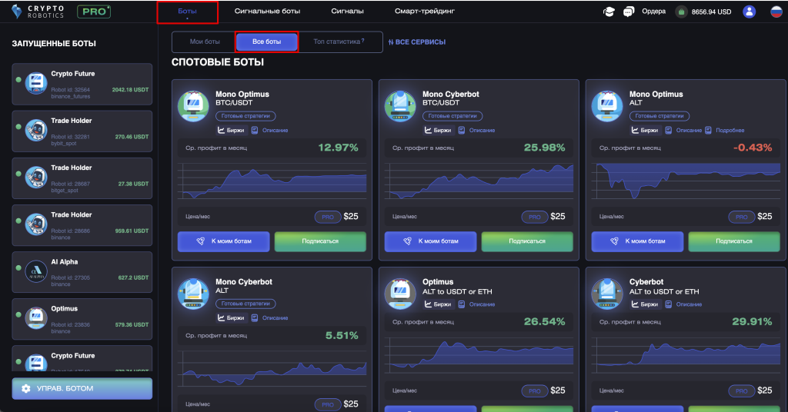Click the 25.98% average profit value
Viewport: 788px width, 412px height.
click(x=544, y=148)
